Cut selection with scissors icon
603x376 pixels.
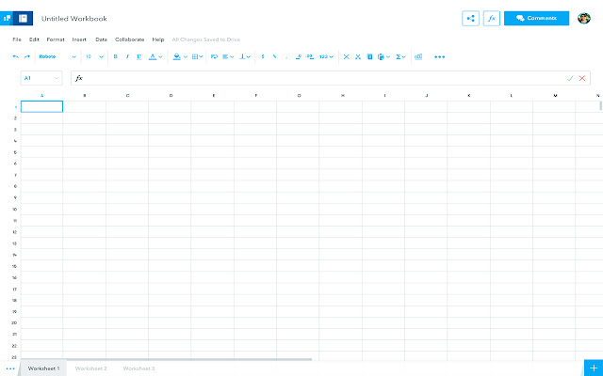tap(358, 56)
